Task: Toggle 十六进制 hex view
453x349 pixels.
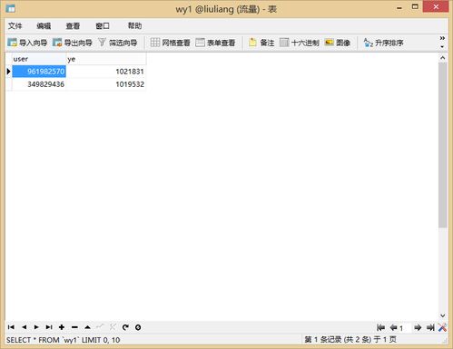Action: (300, 43)
